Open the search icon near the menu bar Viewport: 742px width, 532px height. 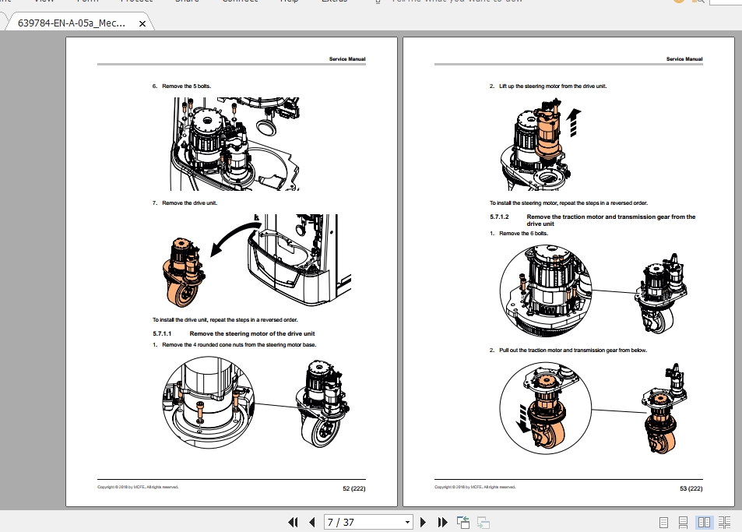[x=700, y=2]
